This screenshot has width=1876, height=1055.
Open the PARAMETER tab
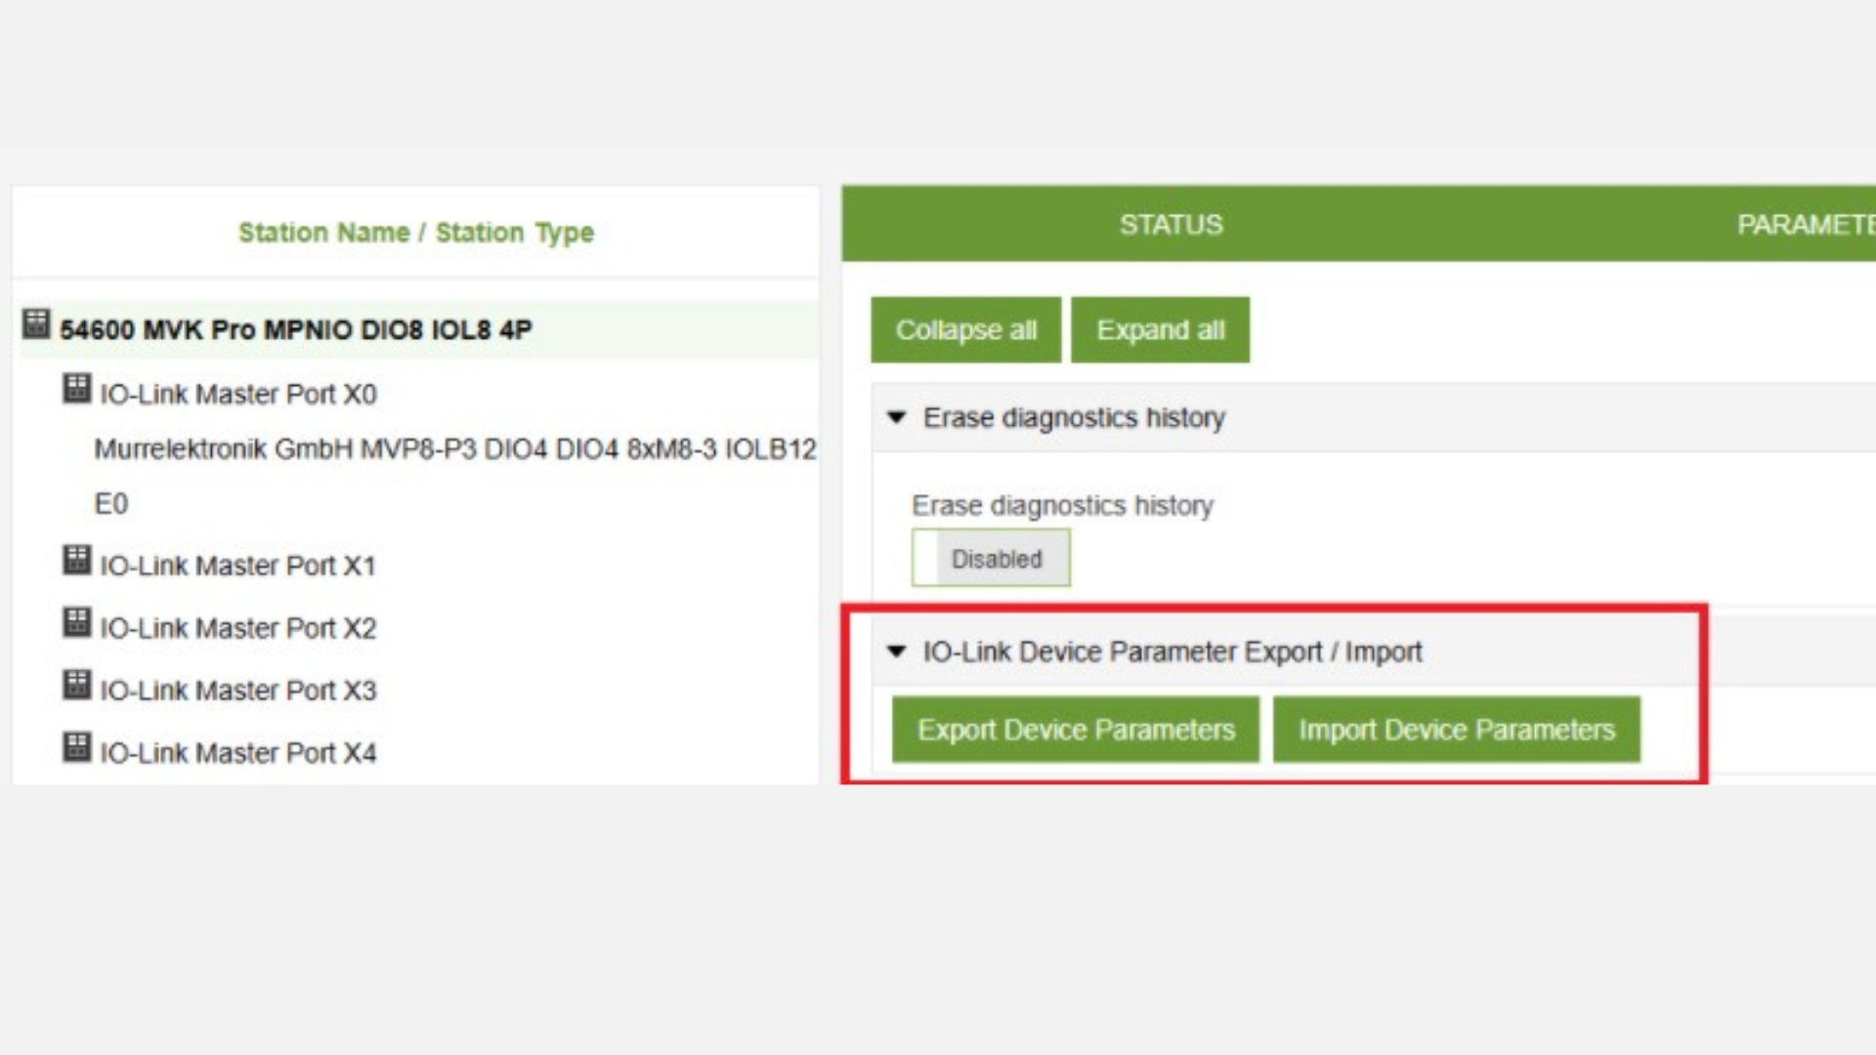[1804, 225]
